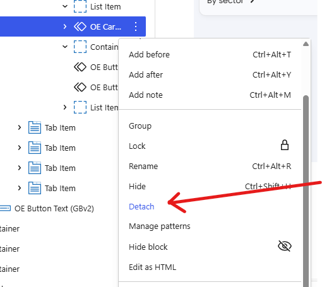
Task: Select the top List Item block icon
Action: (80, 6)
